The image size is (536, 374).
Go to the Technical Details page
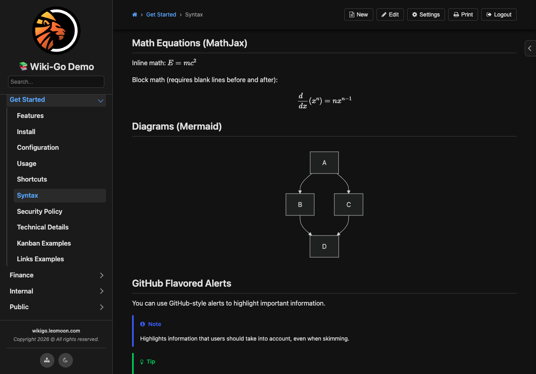(43, 227)
